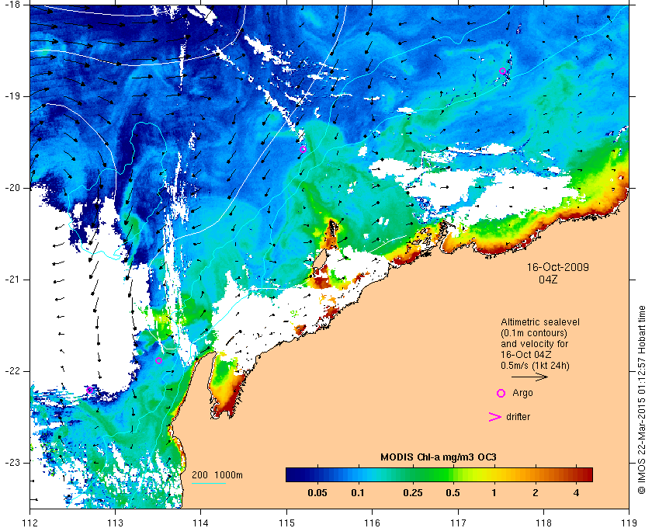Click the Argo float marker near 115.2E, 19.6S
This screenshot has height=528, width=652.
[303, 149]
